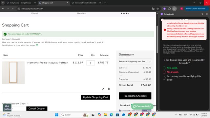Viewport: 210px width, 118px height.
Task: Click the 'Get 30% off' promo badge
Action: point(7,108)
